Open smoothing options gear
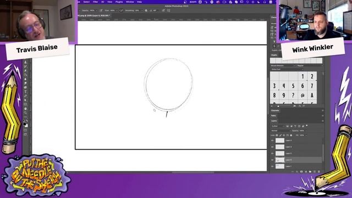The width and height of the screenshot is (352, 198). tap(146, 10)
